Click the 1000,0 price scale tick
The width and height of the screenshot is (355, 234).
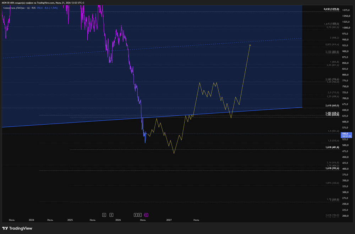(346, 28)
